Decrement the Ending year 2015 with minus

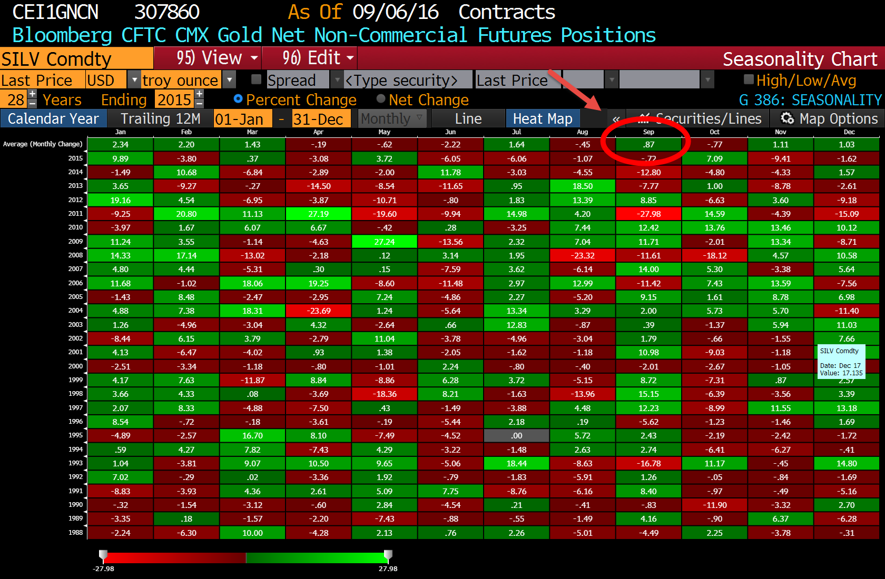pos(199,104)
